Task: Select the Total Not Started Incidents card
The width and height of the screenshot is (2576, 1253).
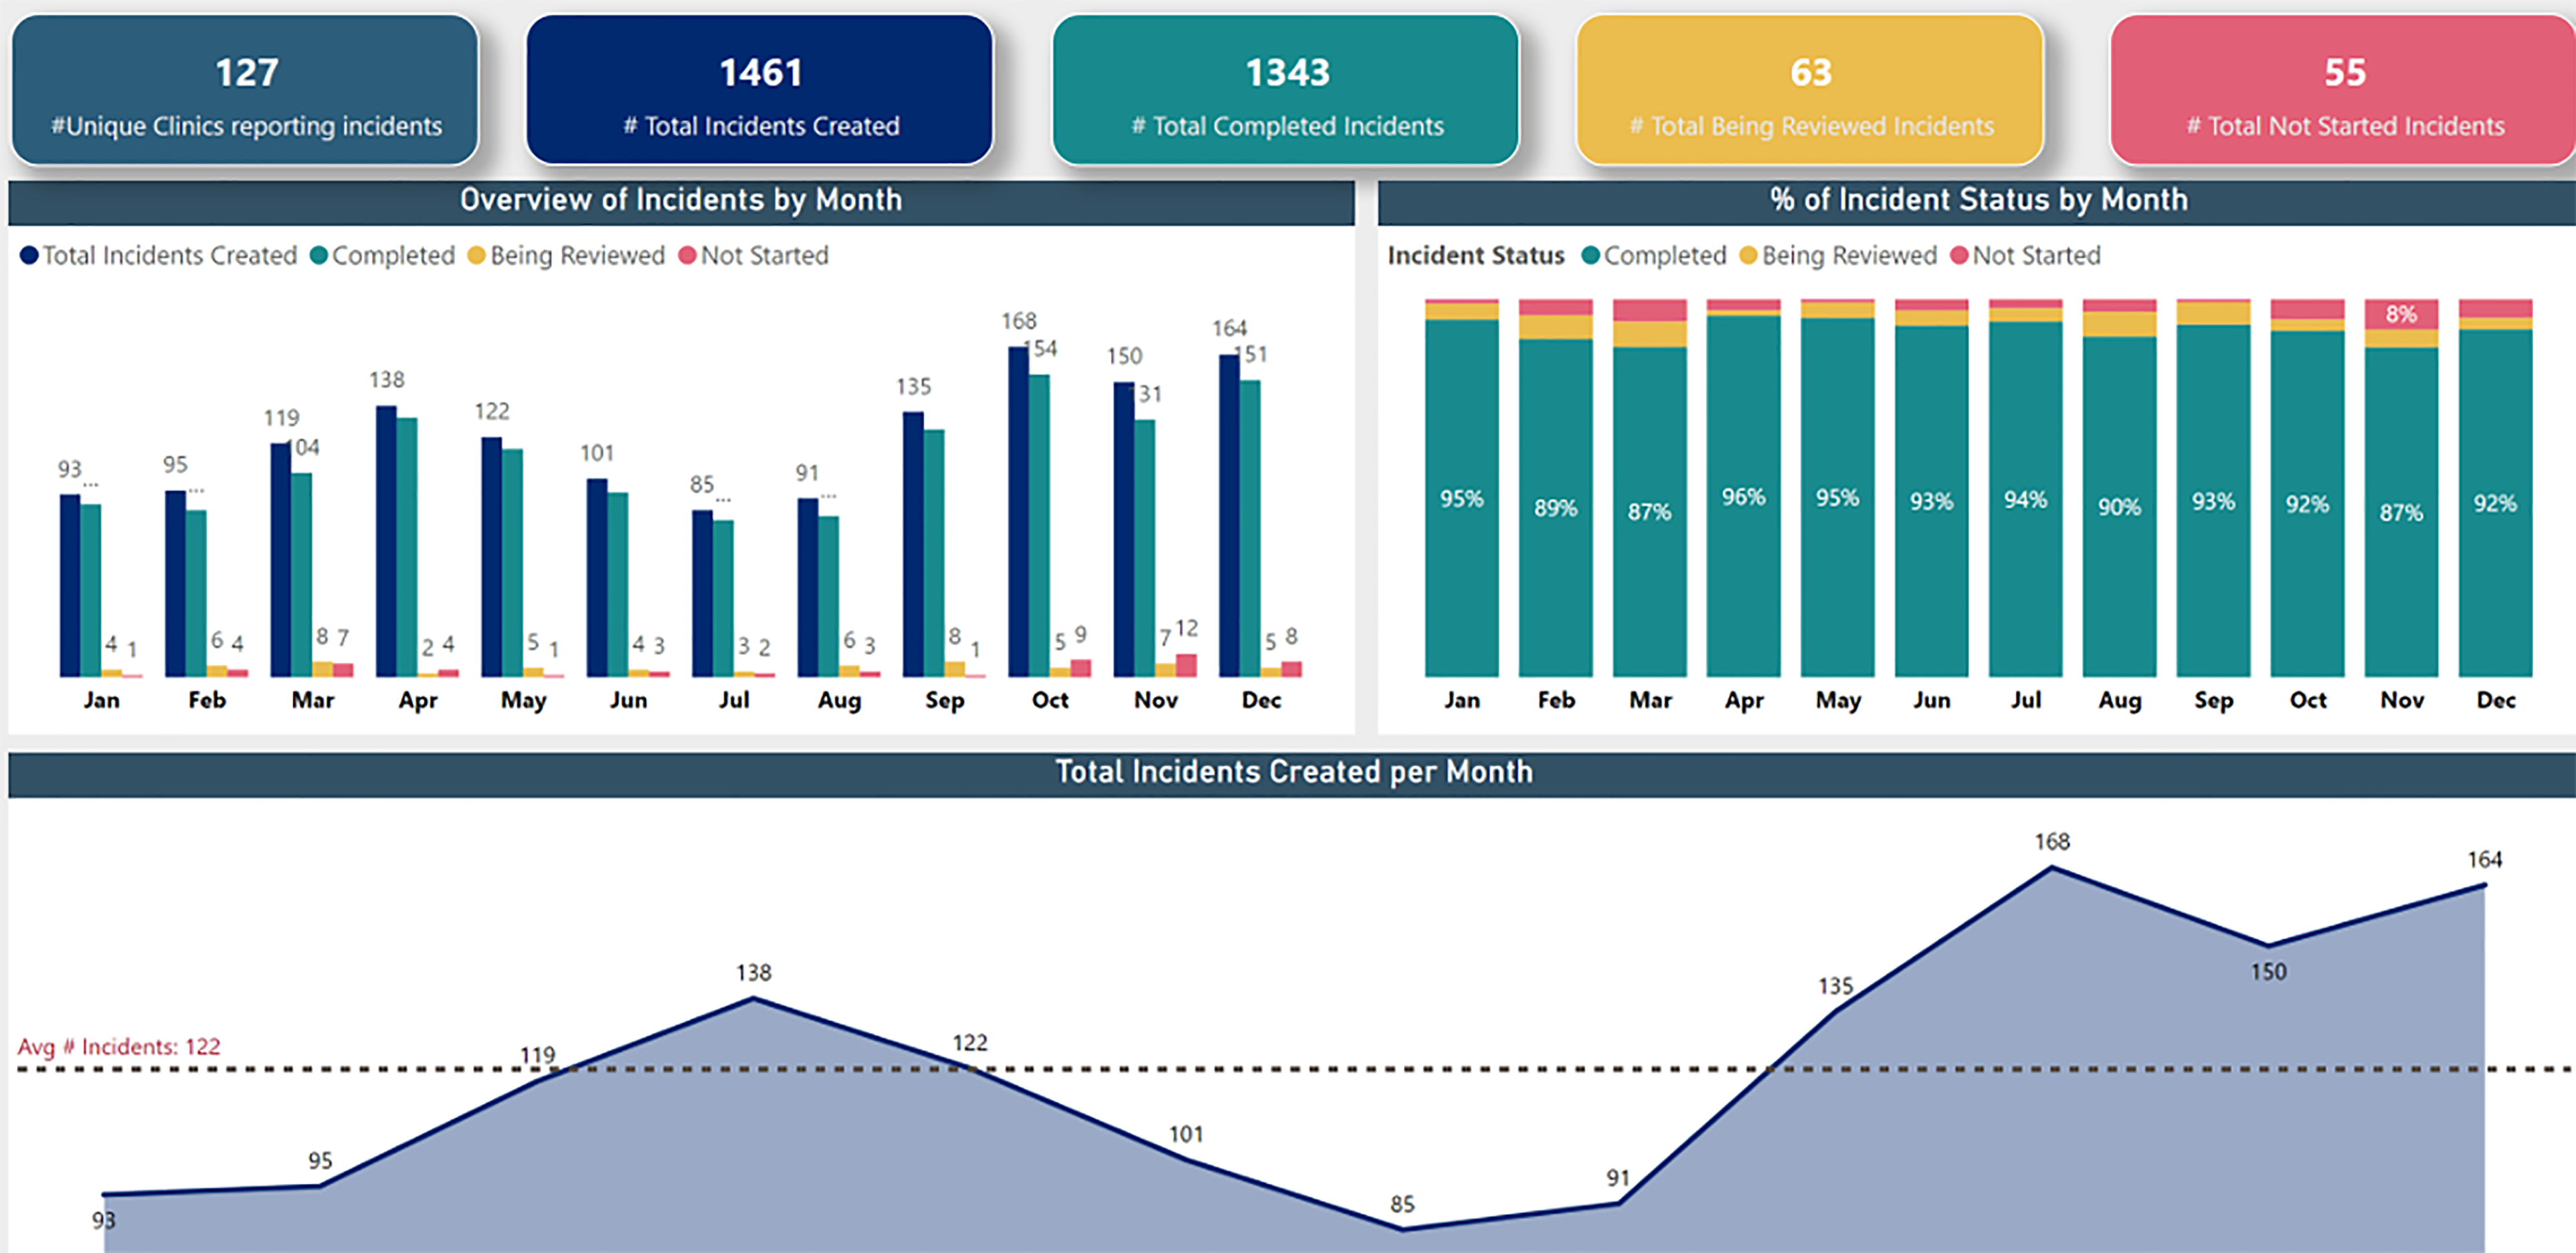Action: (2343, 90)
